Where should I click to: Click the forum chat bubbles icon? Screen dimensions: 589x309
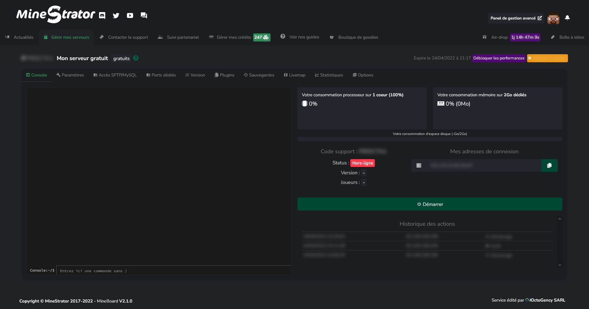(x=144, y=15)
